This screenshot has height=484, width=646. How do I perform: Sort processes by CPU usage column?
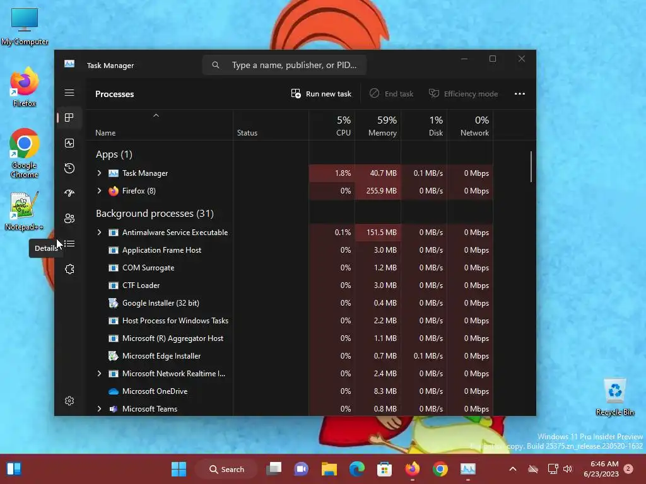click(x=332, y=125)
